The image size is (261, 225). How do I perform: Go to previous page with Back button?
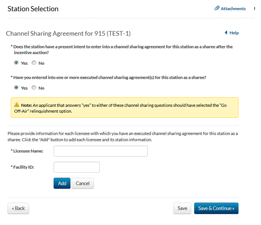(x=18, y=208)
